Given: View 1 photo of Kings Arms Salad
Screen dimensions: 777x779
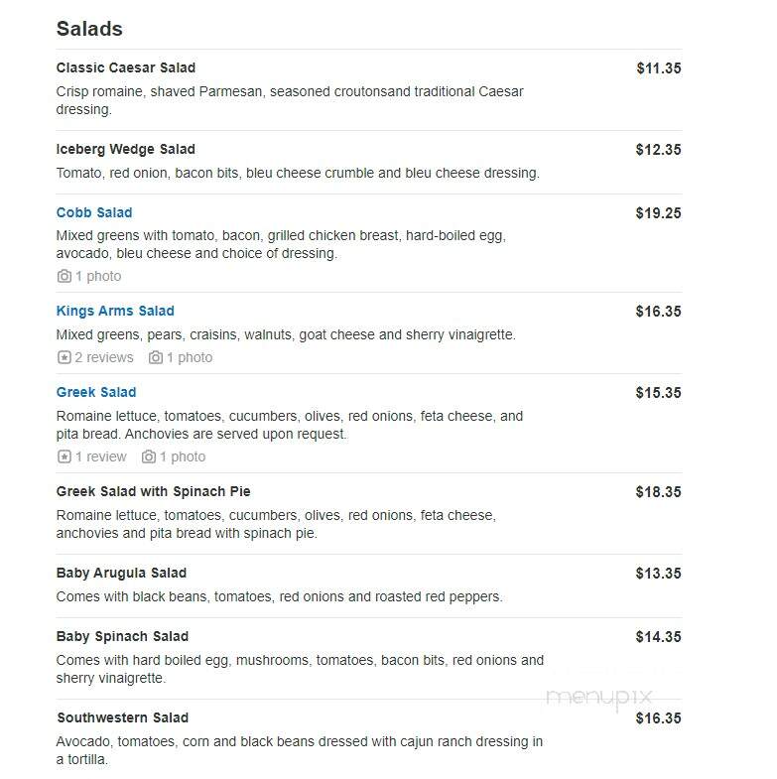Looking at the screenshot, I should [190, 357].
